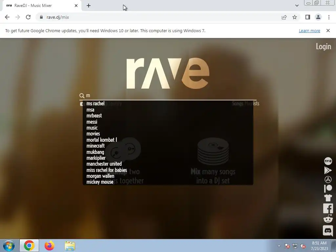This screenshot has height=252, width=336.
Task: Open the Apple App Store icon
Action: [x=328, y=179]
